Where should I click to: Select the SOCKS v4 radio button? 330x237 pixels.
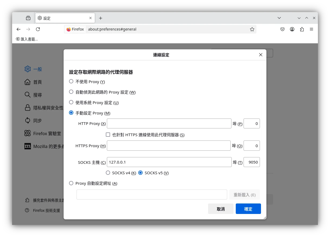(x=108, y=173)
